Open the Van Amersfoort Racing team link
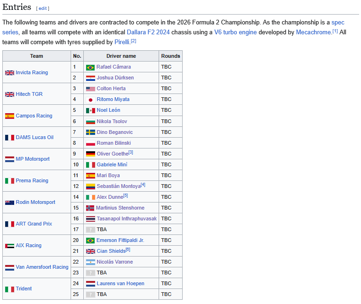 point(42,267)
